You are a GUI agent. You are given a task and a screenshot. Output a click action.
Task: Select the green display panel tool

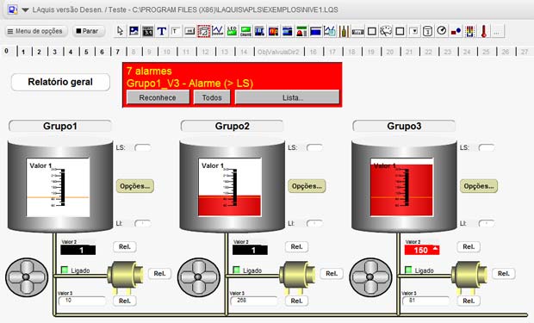point(245,31)
